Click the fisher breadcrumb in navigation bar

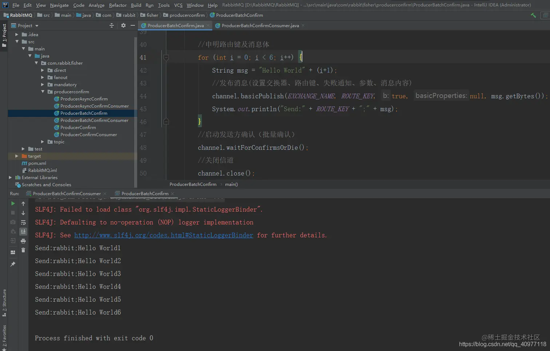coord(152,15)
